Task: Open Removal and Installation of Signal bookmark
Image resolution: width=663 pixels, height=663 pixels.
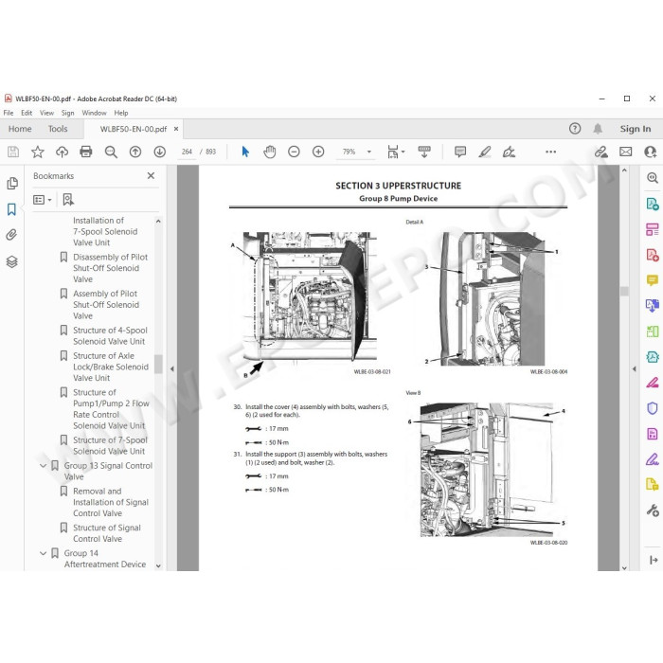Action: (111, 502)
